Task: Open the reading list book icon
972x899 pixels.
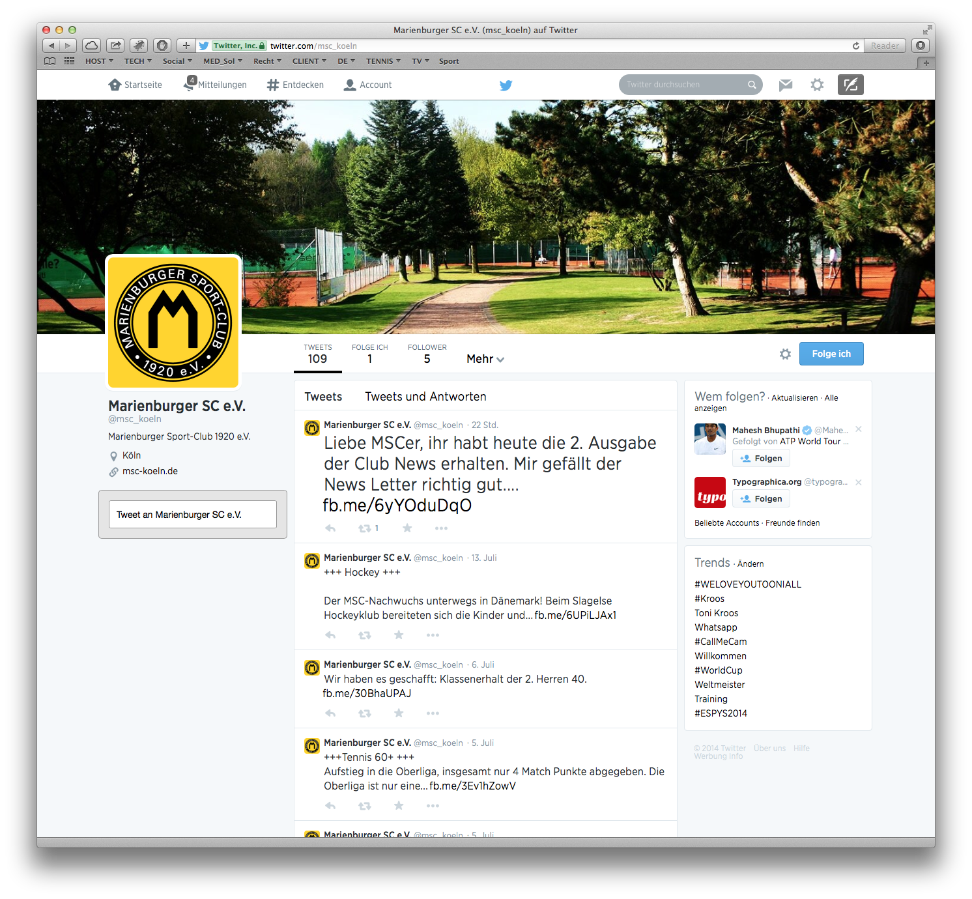Action: 50,61
